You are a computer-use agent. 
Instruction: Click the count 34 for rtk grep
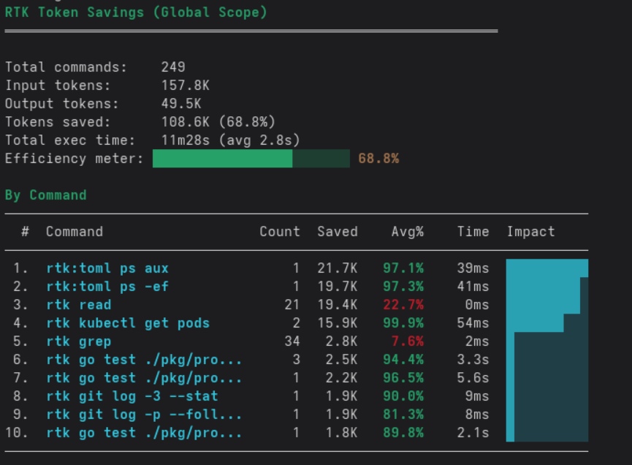coord(292,341)
